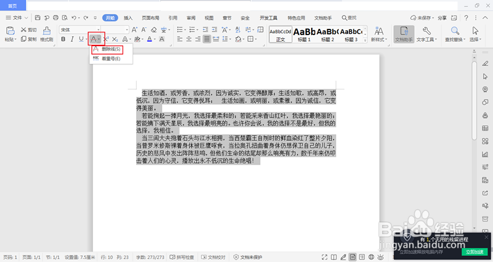Expand the strikethrough dropdown arrow

coord(99,39)
